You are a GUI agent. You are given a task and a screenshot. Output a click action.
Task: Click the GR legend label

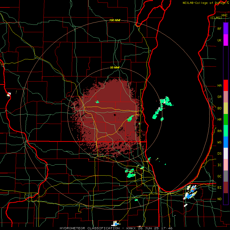219,97
